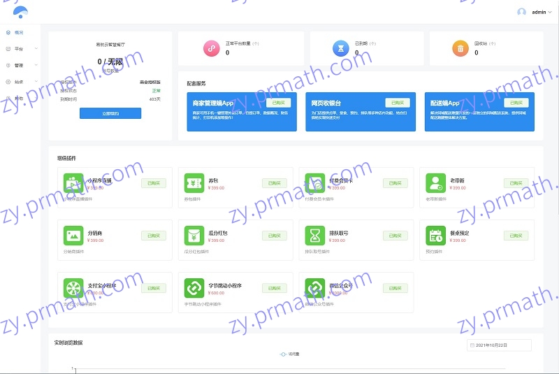Open the 配送端App service card
559x374 pixels.
coord(479,112)
